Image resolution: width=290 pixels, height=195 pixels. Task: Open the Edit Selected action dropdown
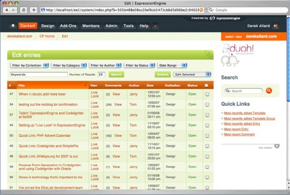pos(192,74)
